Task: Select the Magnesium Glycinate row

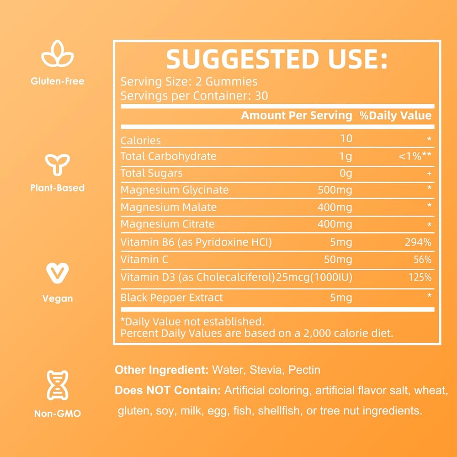Action: tap(277, 190)
